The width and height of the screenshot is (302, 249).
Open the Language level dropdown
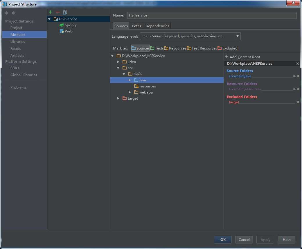[x=238, y=36]
